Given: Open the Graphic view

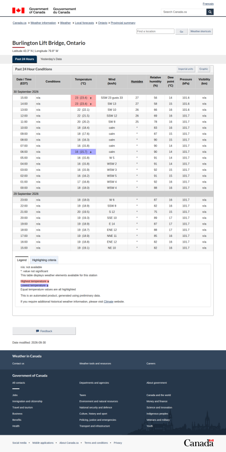Looking at the screenshot, I should pyautogui.click(x=203, y=69).
